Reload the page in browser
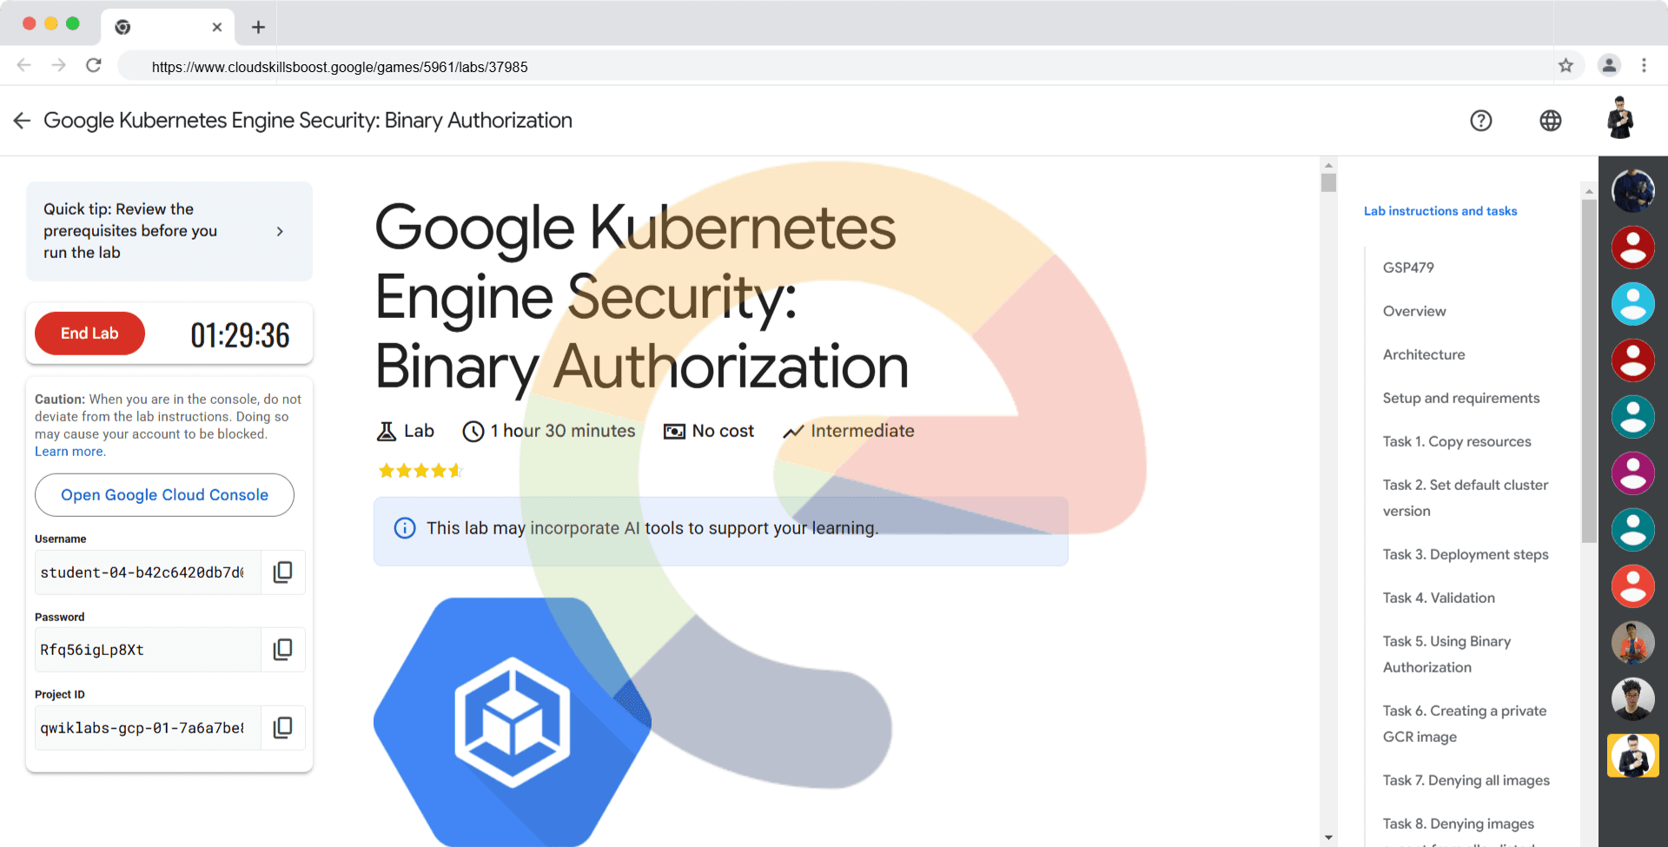Image resolution: width=1668 pixels, height=847 pixels. pyautogui.click(x=94, y=66)
